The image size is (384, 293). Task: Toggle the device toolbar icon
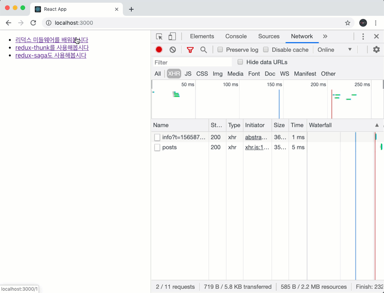[x=172, y=36]
